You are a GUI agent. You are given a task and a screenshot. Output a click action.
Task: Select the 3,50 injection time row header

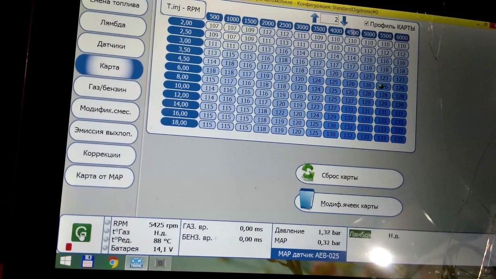pyautogui.click(x=184, y=50)
